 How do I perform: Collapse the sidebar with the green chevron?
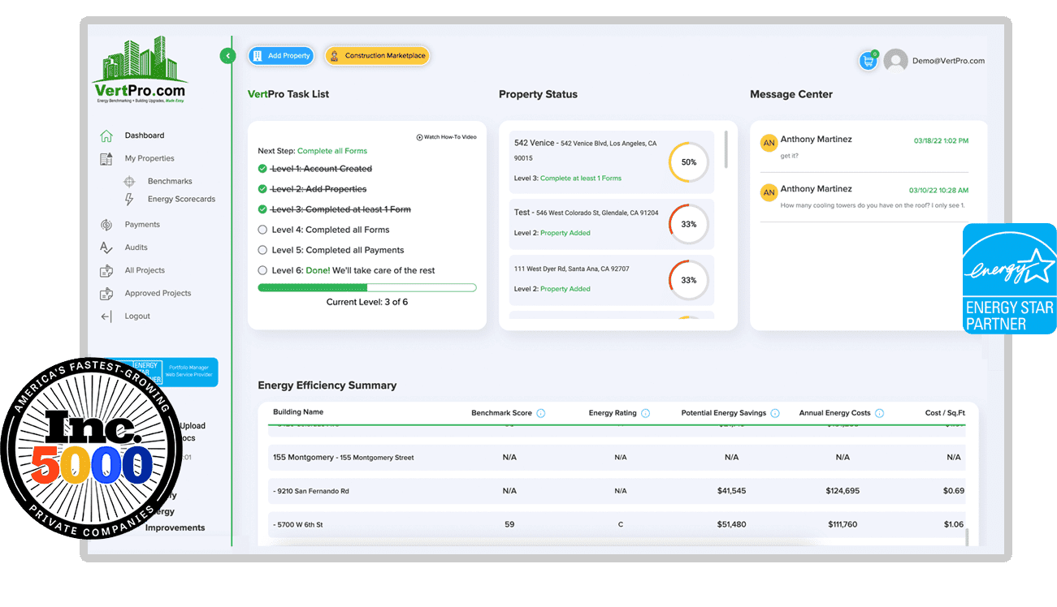(227, 55)
